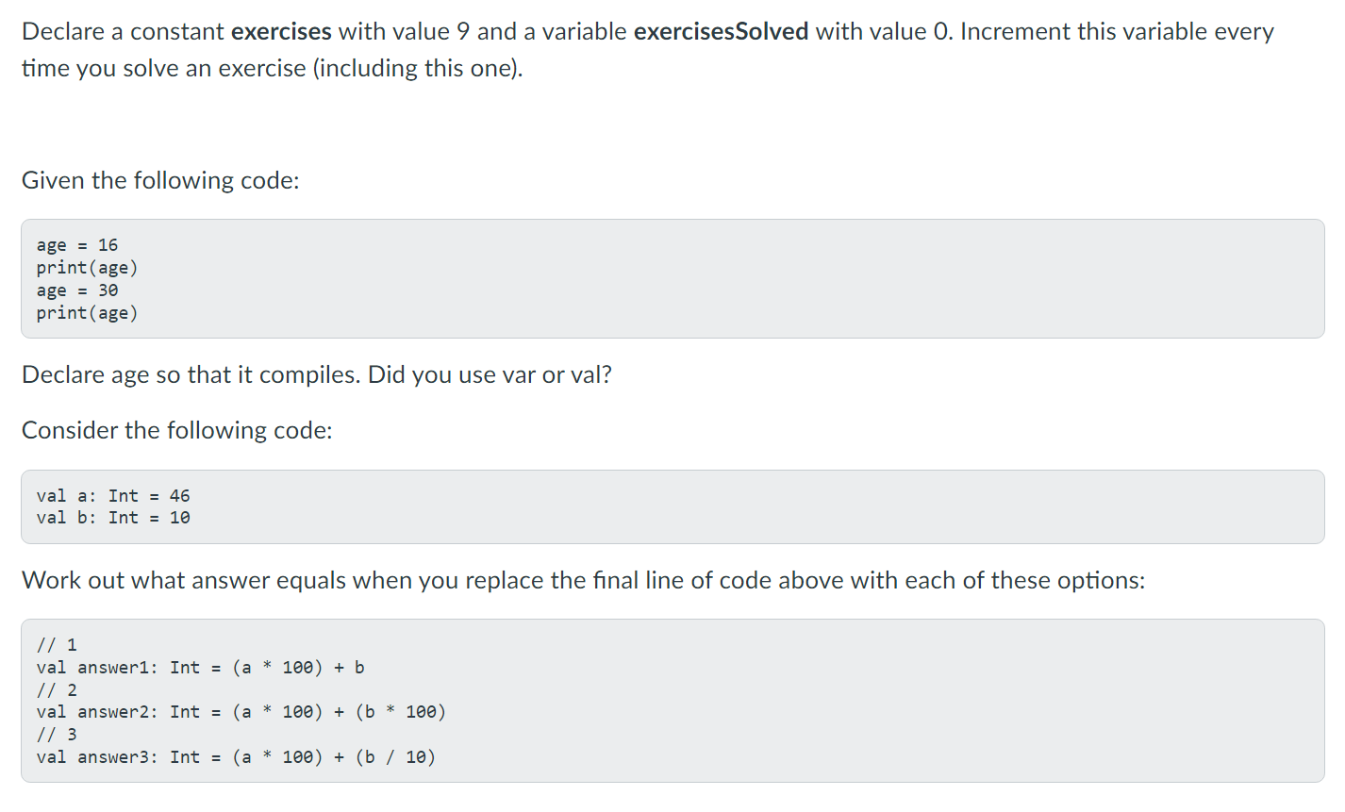Image resolution: width=1345 pixels, height=812 pixels.
Task: Click the 'Work out what answer equals' sentence
Action: [584, 580]
